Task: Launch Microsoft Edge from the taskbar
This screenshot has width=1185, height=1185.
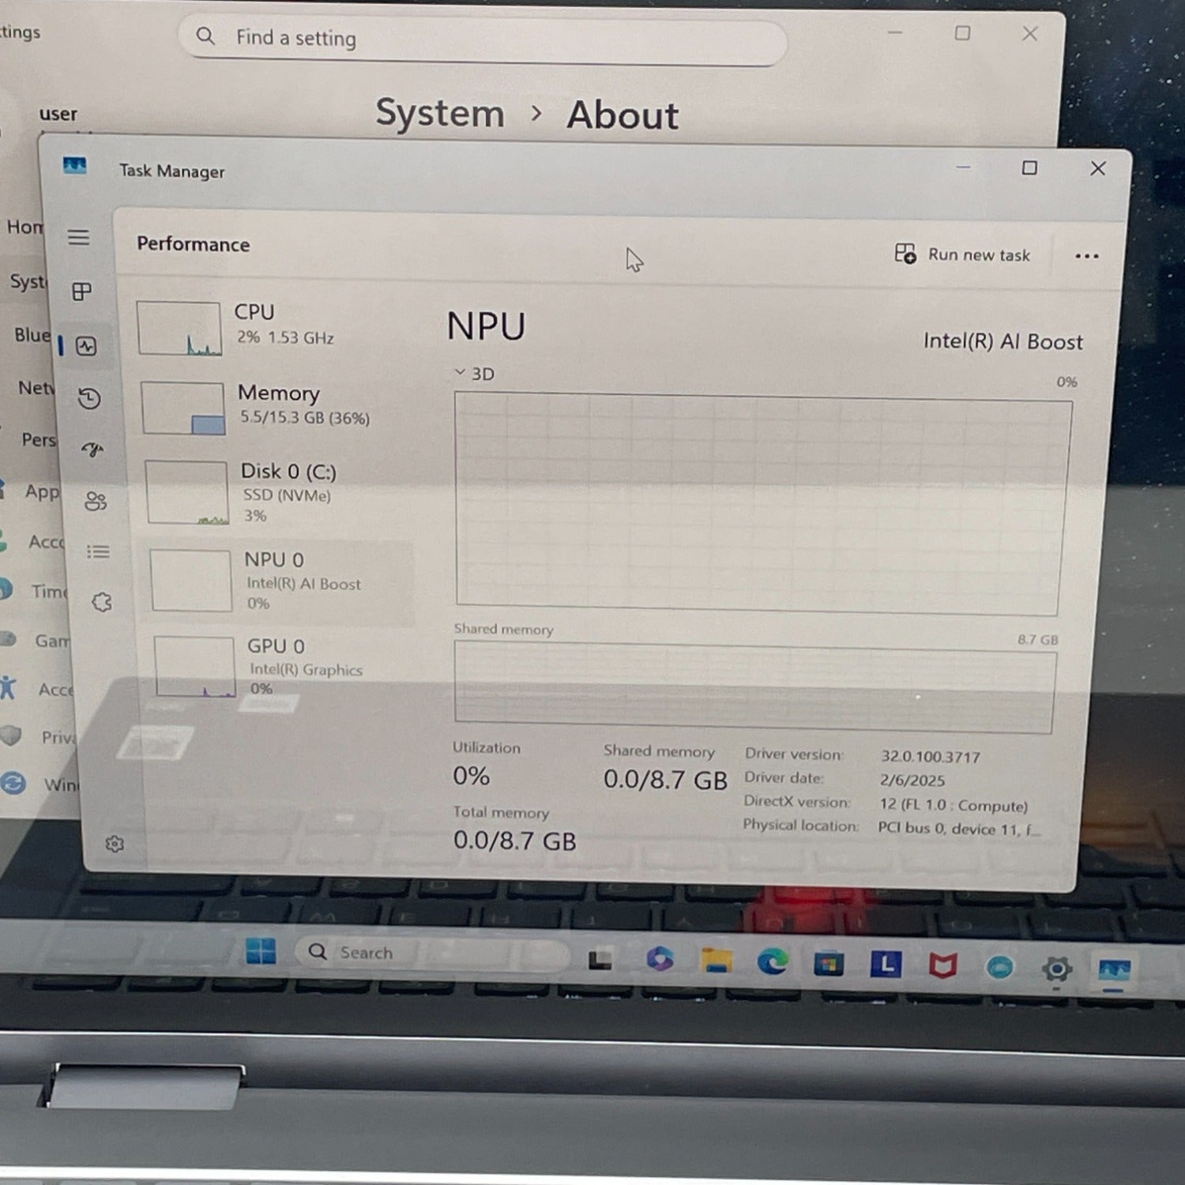Action: point(772,961)
